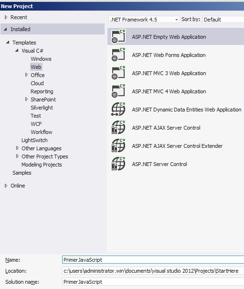Select the Workflow template category
This screenshot has width=244, height=289.
point(42,132)
